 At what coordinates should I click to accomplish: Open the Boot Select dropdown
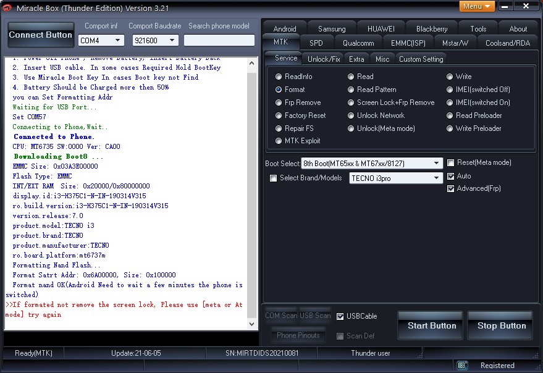[372, 163]
